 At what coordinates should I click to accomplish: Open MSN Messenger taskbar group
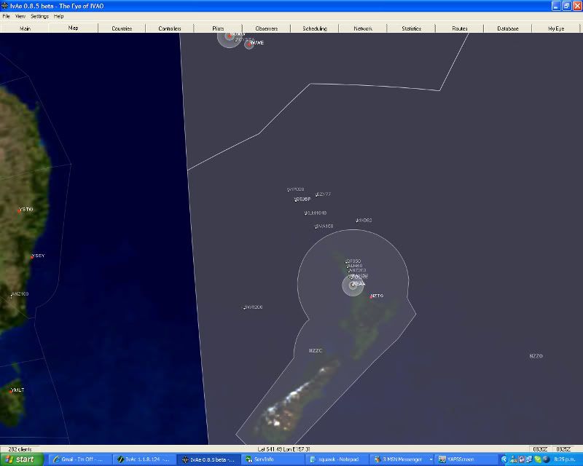coord(402,459)
